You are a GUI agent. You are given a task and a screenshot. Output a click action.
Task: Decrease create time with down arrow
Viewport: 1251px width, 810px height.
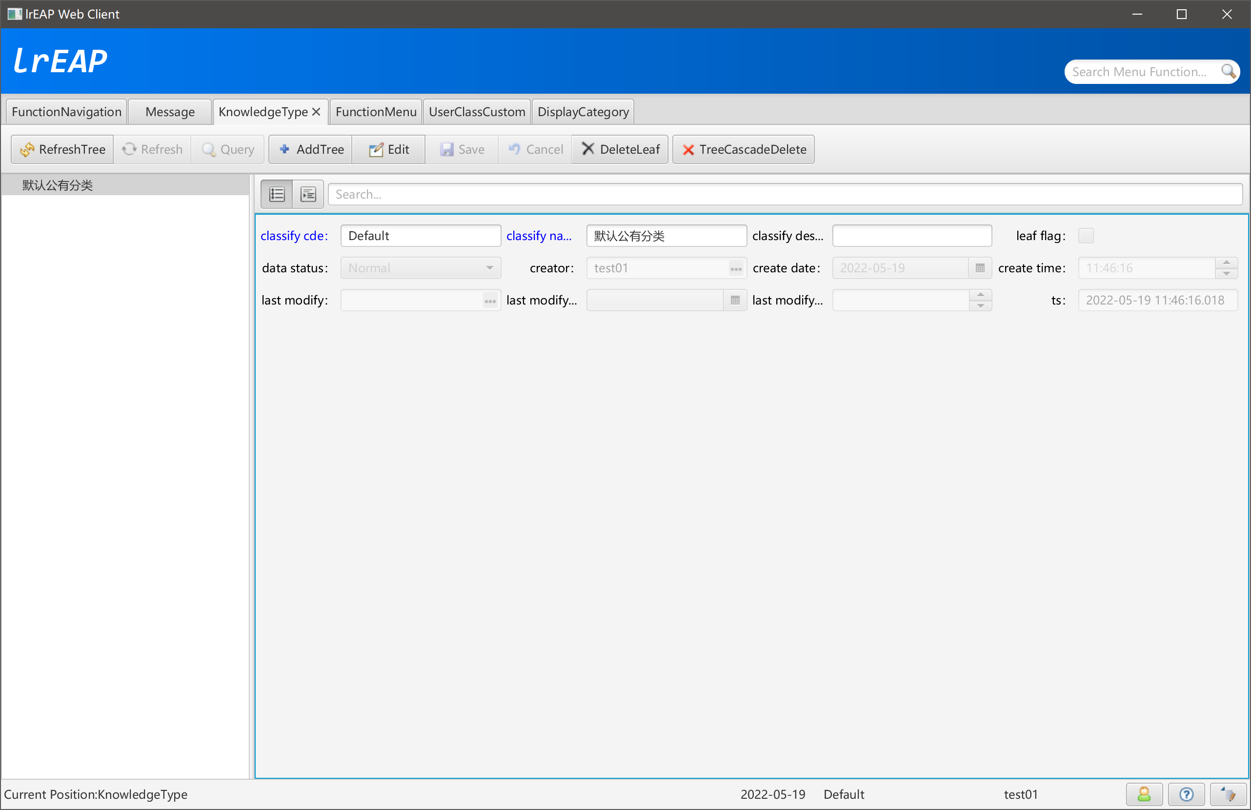pyautogui.click(x=1226, y=273)
